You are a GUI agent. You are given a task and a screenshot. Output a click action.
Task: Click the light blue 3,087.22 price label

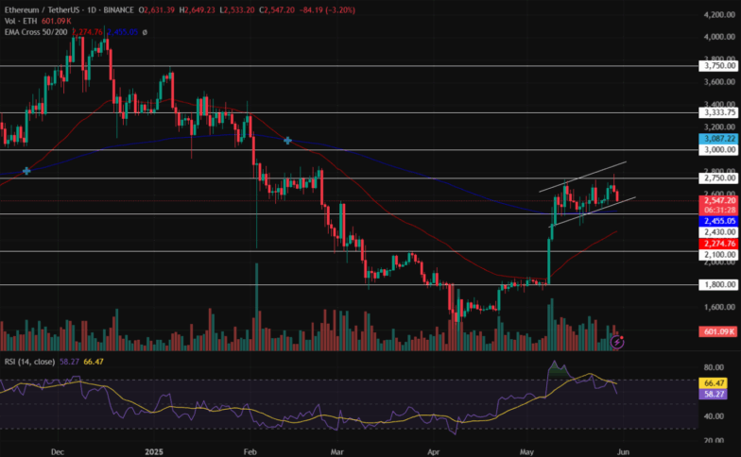[718, 138]
